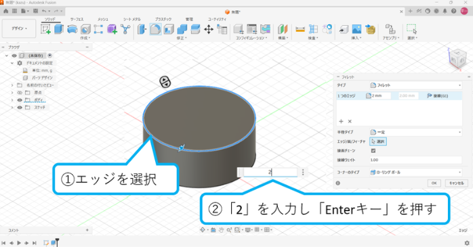Open the Design workspace dropdown
The height and width of the screenshot is (247, 473).
pyautogui.click(x=19, y=28)
